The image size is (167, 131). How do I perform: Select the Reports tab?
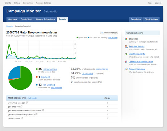[x=62, y=19]
